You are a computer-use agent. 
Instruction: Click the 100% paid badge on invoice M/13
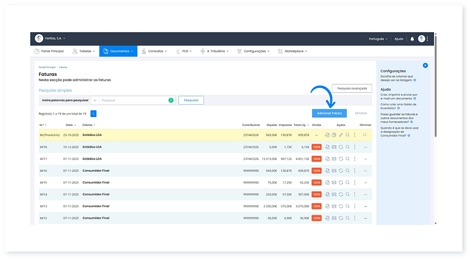coord(317,206)
